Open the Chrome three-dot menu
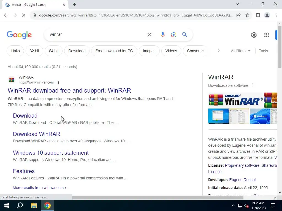Viewport: 282px width, 211px height. (x=276, y=15)
